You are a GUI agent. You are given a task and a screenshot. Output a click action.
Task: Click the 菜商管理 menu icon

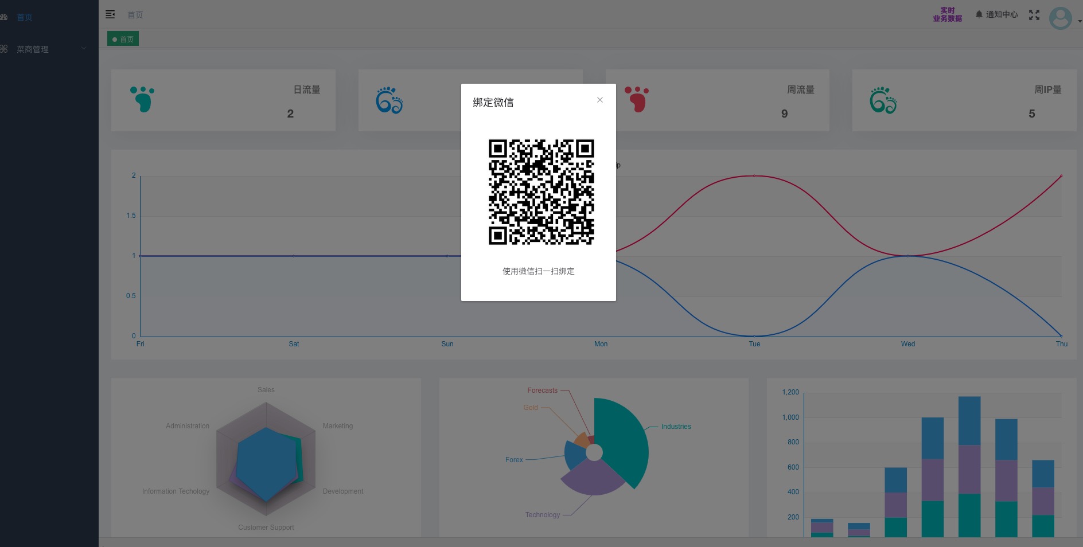(x=4, y=49)
